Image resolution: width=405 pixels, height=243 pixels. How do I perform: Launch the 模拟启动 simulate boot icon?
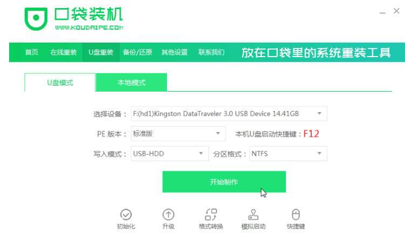tap(253, 214)
